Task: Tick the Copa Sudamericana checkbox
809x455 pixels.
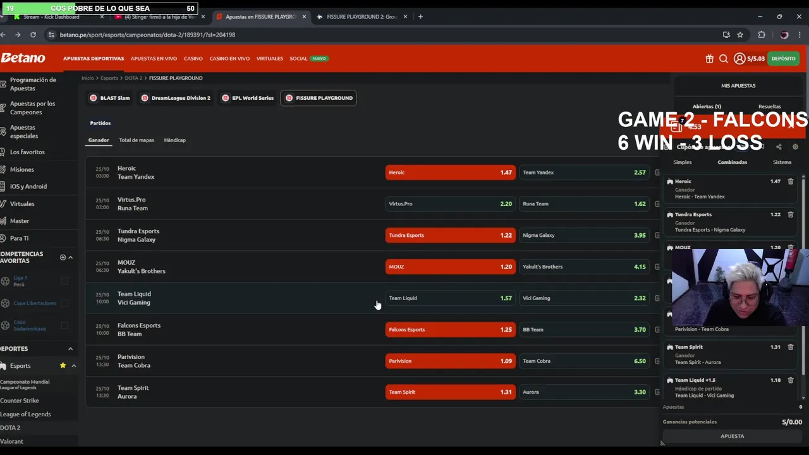Action: click(x=64, y=325)
